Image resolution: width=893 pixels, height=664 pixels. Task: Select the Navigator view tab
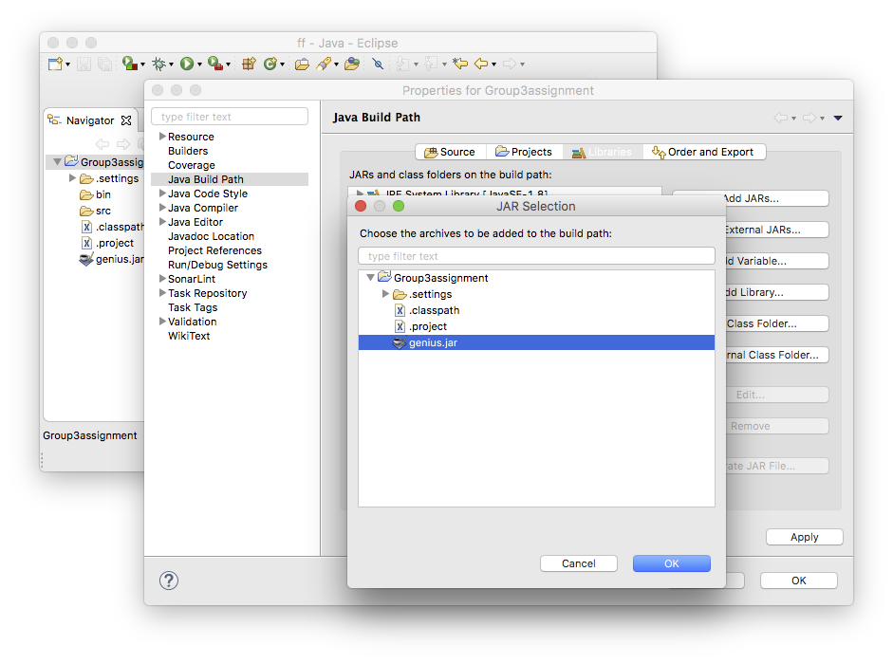pyautogui.click(x=90, y=120)
